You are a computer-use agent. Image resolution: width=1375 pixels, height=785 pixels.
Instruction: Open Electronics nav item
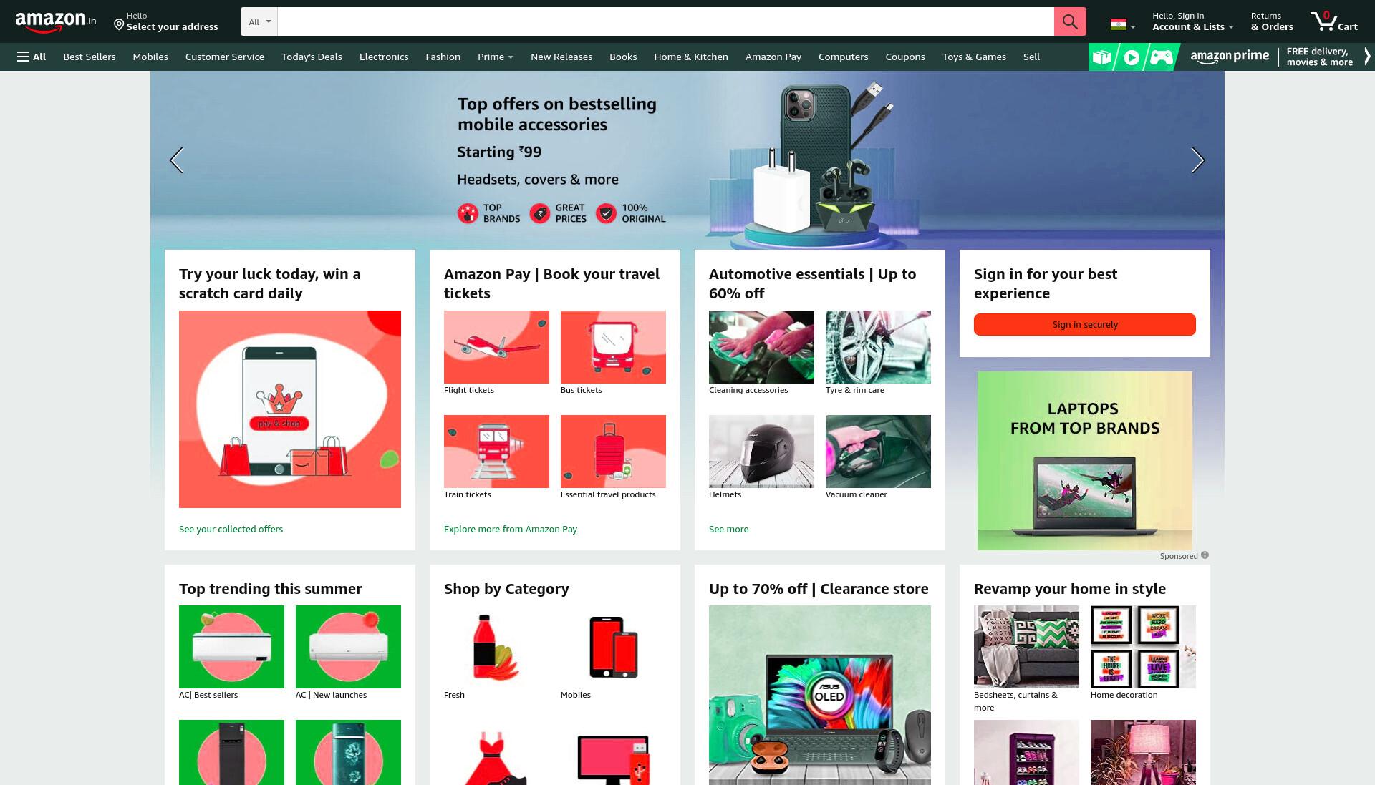(384, 57)
